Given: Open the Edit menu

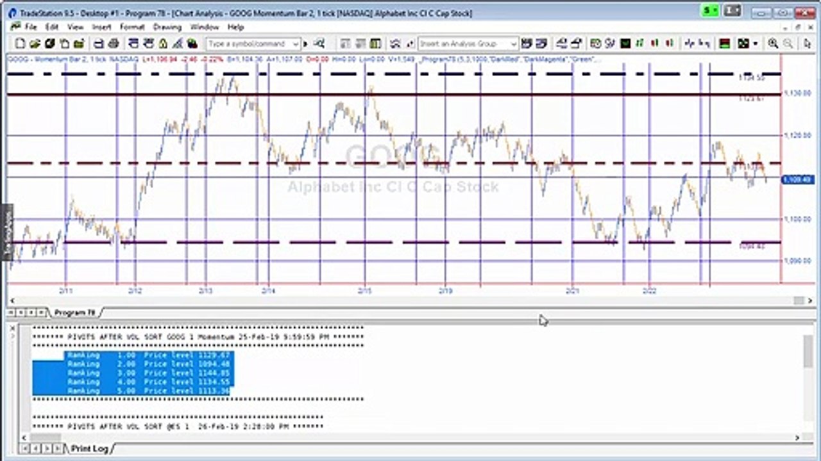Looking at the screenshot, I should (52, 27).
